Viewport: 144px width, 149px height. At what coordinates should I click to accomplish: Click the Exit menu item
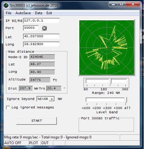tap(49, 13)
